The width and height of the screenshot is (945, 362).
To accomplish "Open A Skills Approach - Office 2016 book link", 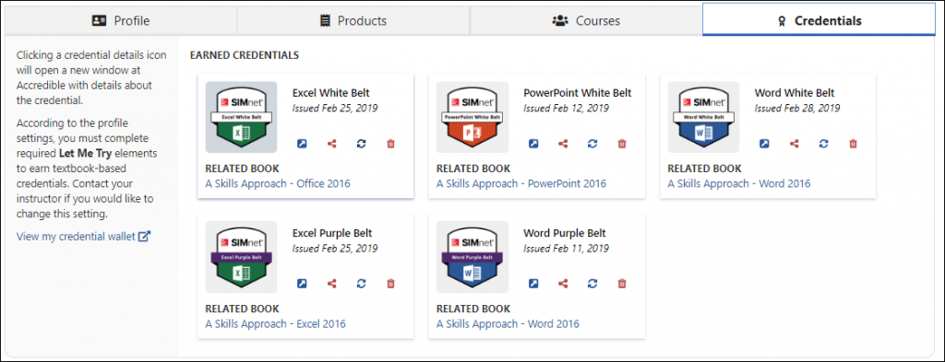I will (x=278, y=183).
